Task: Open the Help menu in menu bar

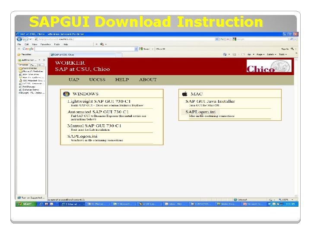Action: click(66, 44)
